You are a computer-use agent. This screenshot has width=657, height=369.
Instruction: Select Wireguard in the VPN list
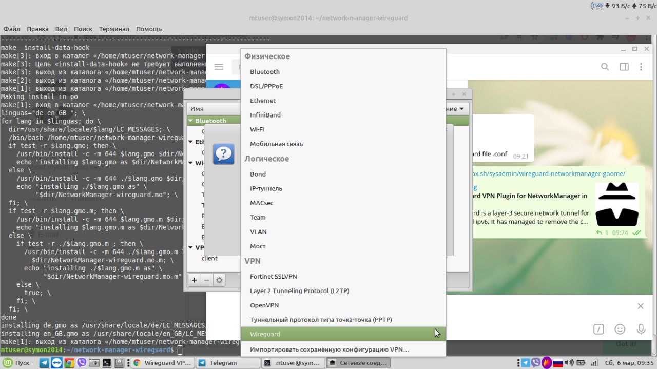click(343, 334)
